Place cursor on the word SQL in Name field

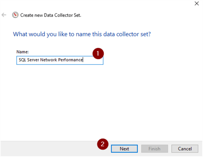click(22, 60)
